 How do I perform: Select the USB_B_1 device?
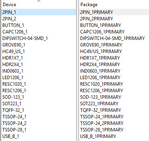[x=39, y=136]
